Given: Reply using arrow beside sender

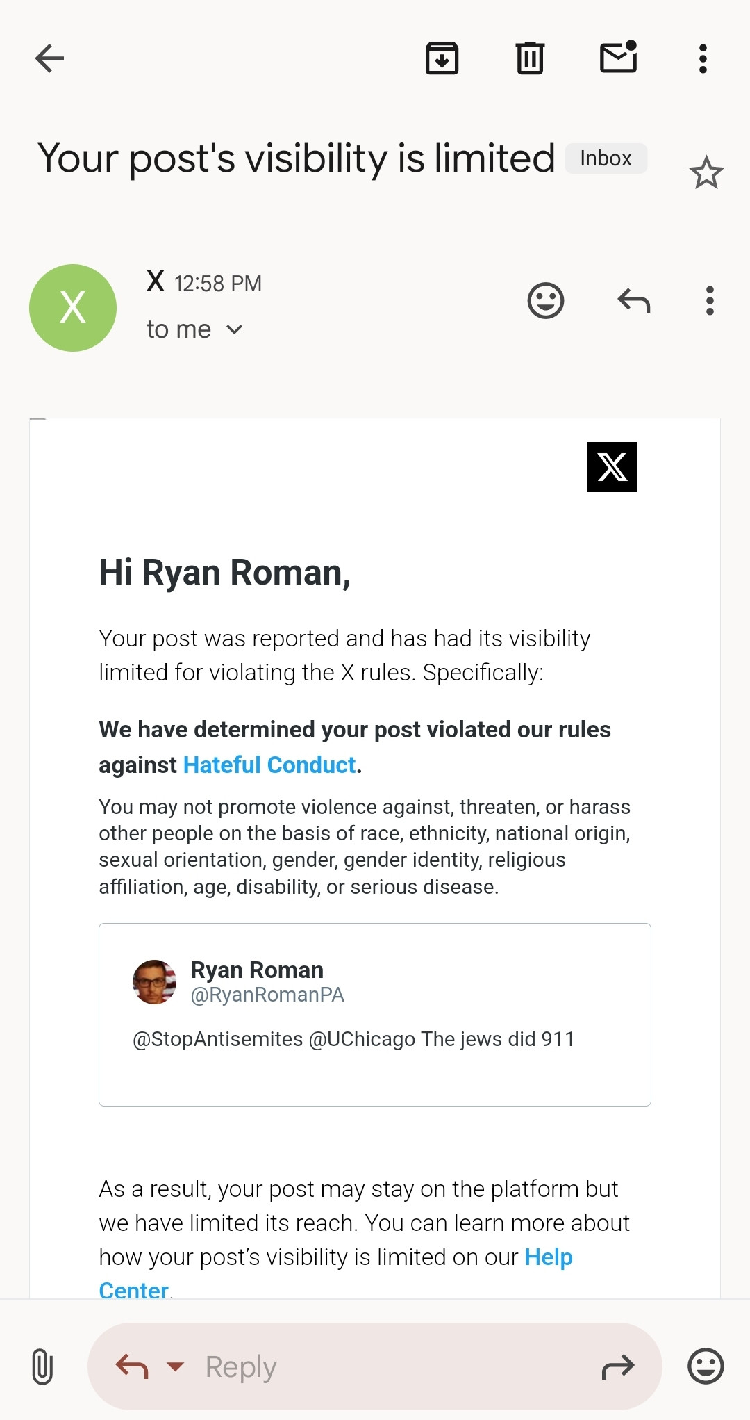Looking at the screenshot, I should 634,301.
